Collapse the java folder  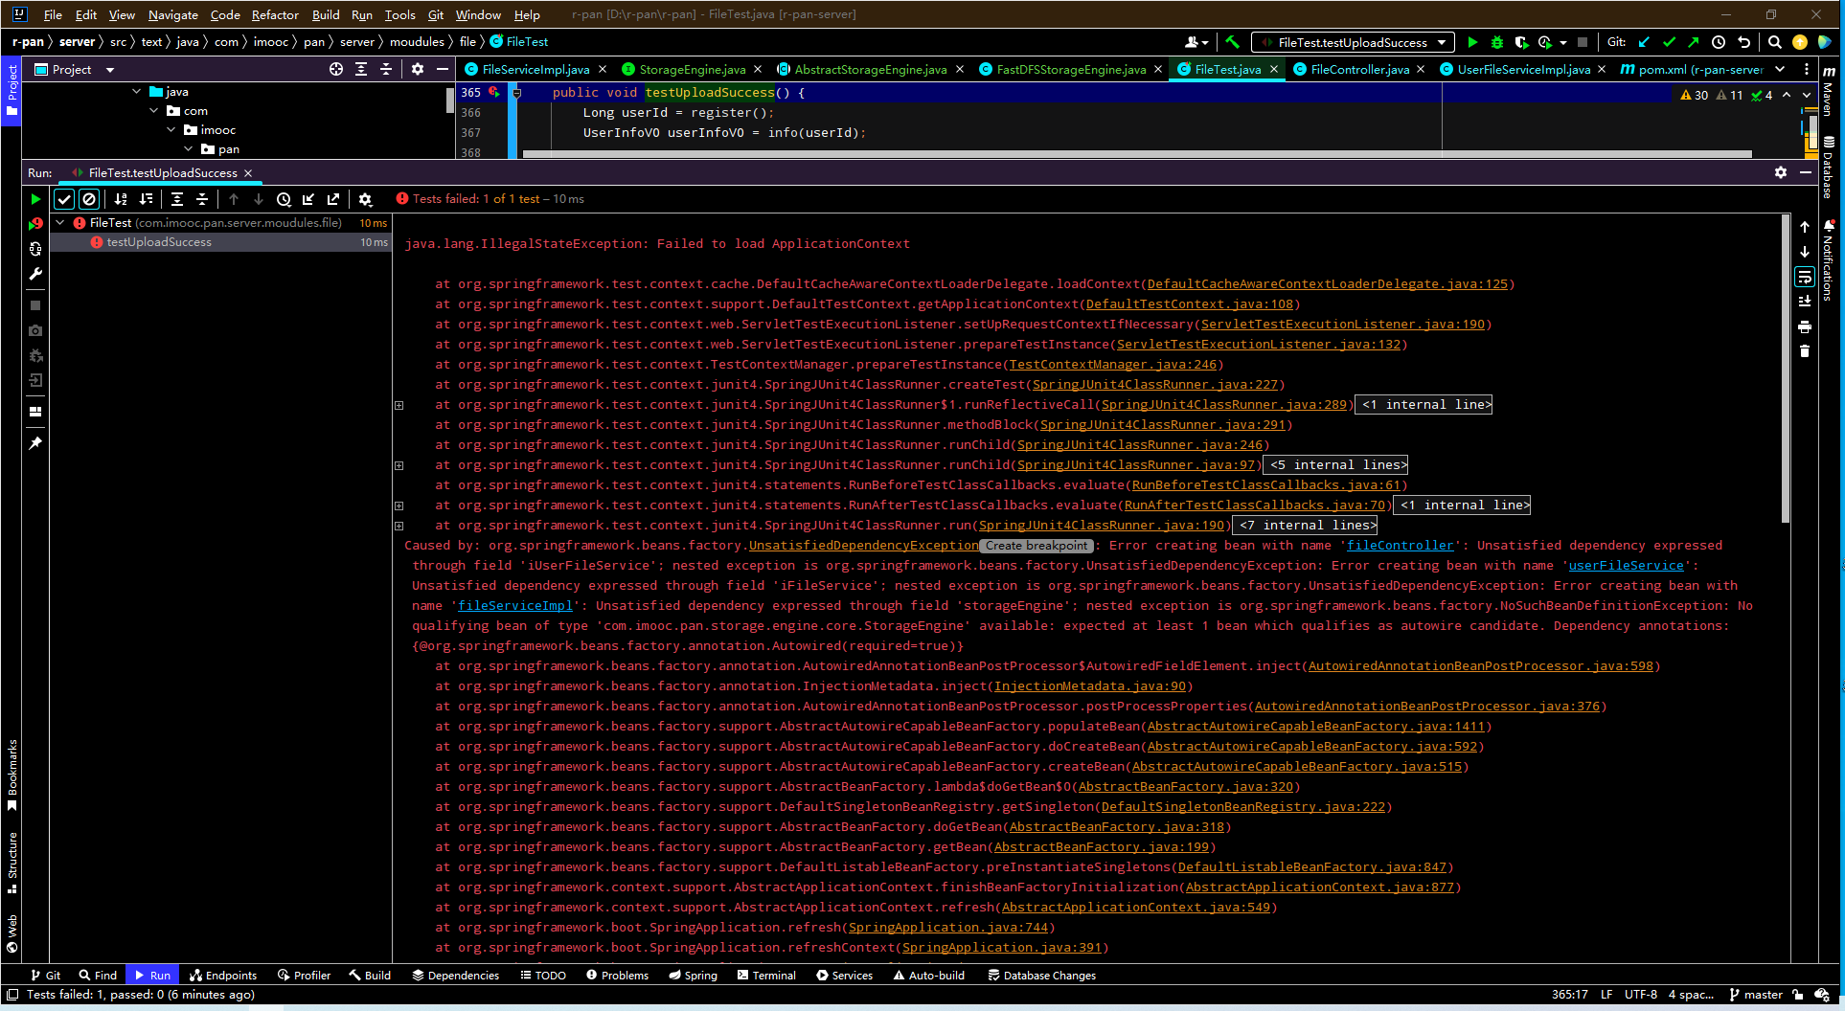[137, 92]
